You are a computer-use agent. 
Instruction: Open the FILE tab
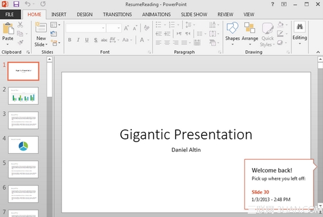click(x=10, y=15)
